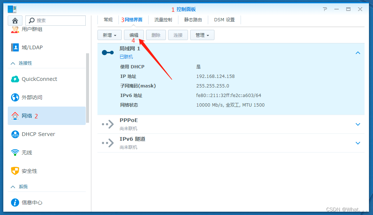This screenshot has width=373, height=215.
Task: Click the 10000 Mb/s network status value
Action: 230,105
